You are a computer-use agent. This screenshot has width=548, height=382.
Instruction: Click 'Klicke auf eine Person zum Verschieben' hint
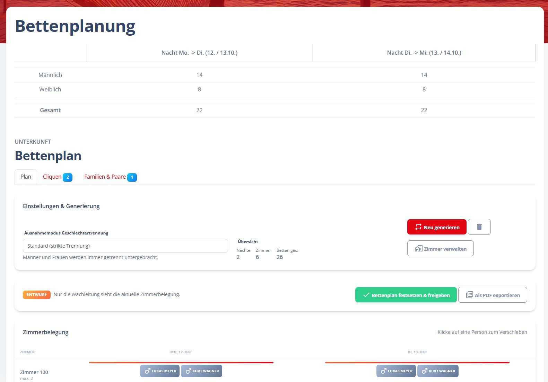pyautogui.click(x=482, y=332)
